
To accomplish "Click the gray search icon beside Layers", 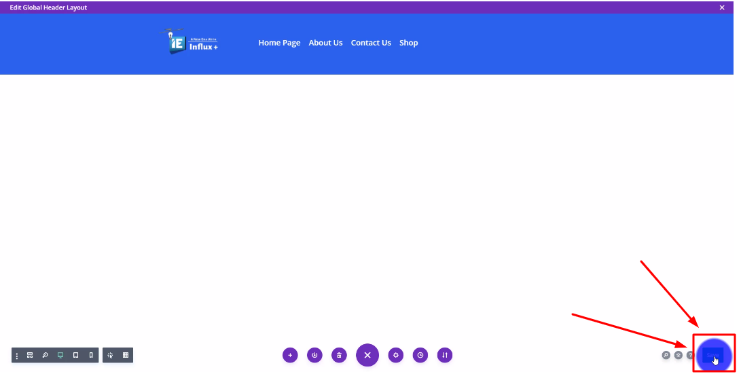I will coord(666,355).
